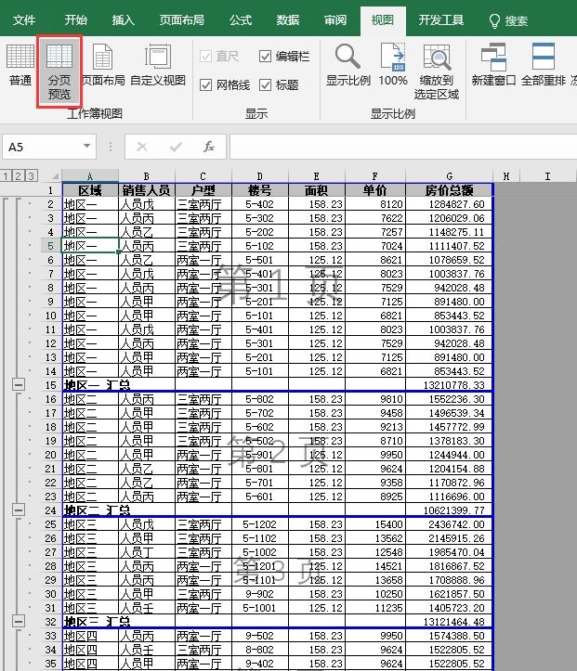The height and width of the screenshot is (671, 577).
Task: Toggle Gridlines (网格线) checkbox
Action: pyautogui.click(x=205, y=84)
